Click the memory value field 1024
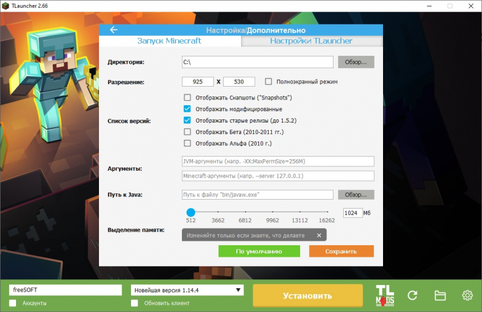 point(353,212)
